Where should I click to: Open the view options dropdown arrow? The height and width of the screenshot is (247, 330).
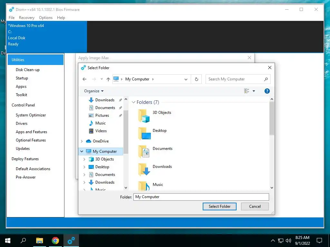254,91
